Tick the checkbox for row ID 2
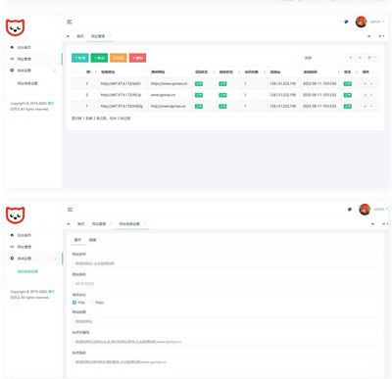The width and height of the screenshot is (392, 379). 76,95
